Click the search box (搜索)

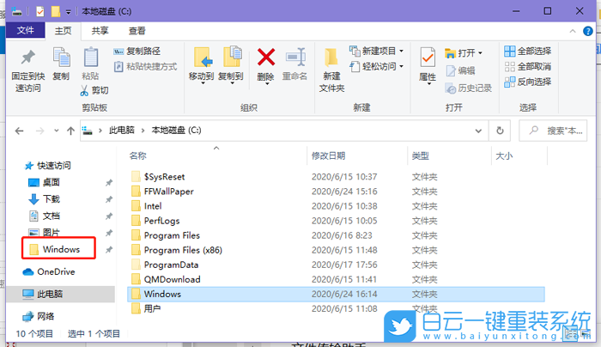pos(553,131)
